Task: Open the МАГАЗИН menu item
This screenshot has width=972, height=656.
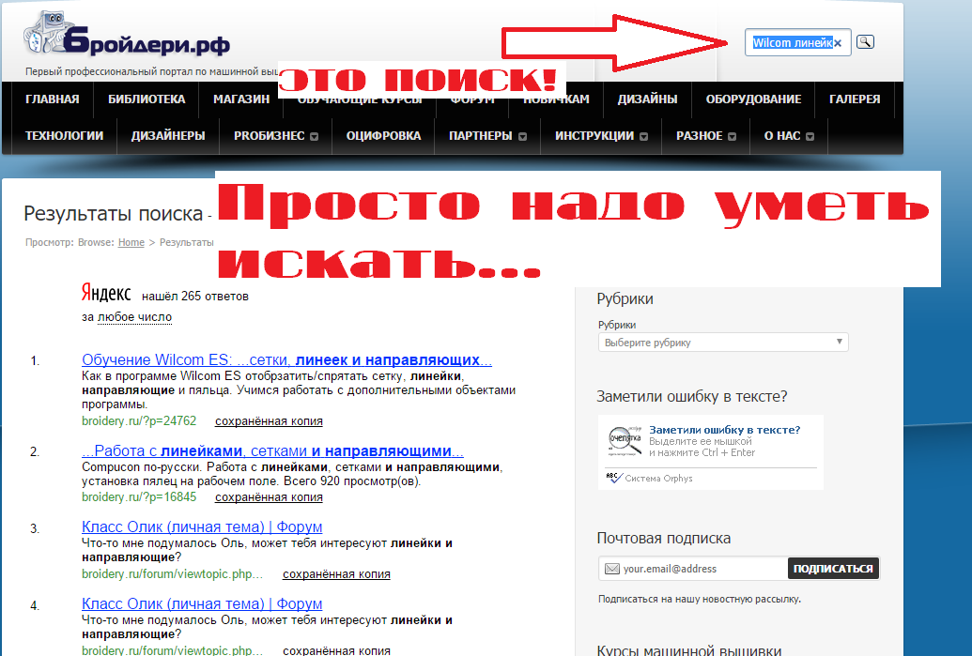Action: [x=241, y=99]
